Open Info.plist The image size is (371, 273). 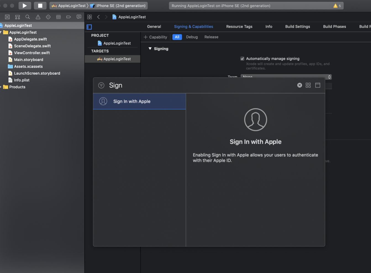tap(22, 80)
